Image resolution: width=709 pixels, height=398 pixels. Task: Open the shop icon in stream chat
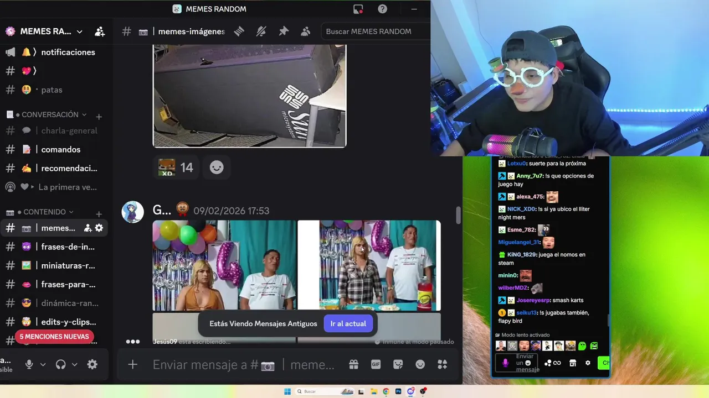pyautogui.click(x=573, y=363)
